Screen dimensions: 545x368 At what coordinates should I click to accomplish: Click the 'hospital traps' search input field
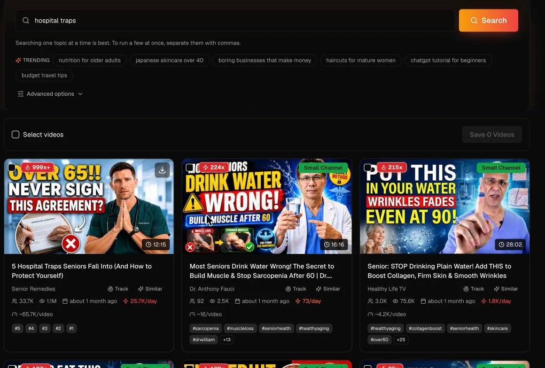(x=235, y=21)
